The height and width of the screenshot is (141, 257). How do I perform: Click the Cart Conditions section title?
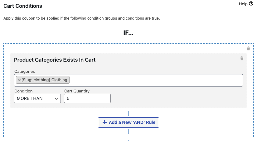23,6
